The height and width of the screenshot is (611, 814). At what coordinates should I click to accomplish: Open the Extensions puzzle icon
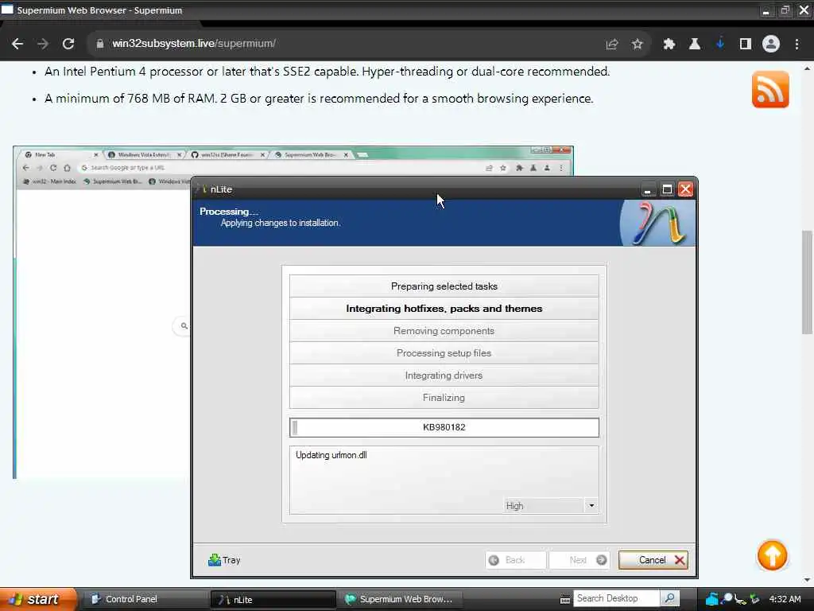point(669,45)
